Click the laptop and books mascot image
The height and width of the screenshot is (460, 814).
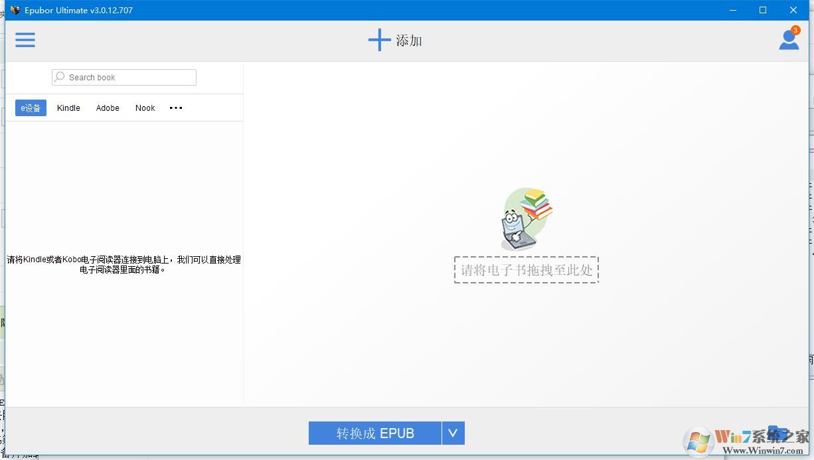click(527, 219)
